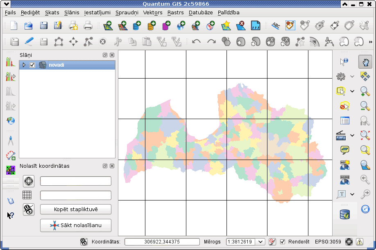Click the Zoom in magnifier
This screenshot has width=376, height=250.
(365, 91)
